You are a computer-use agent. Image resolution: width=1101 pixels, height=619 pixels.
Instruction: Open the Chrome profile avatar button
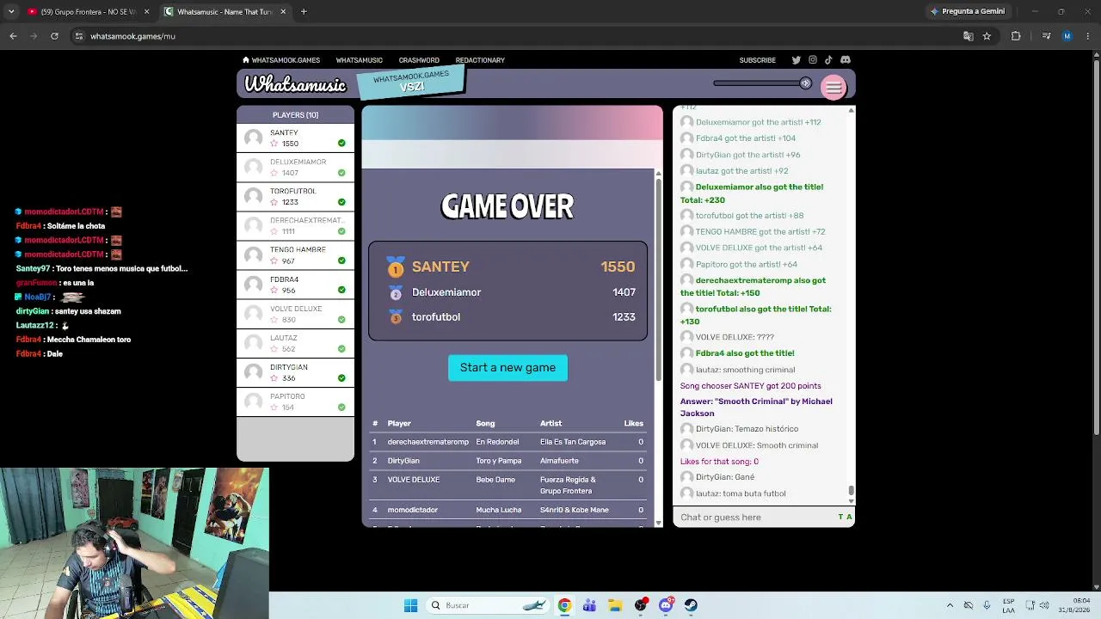click(1067, 36)
